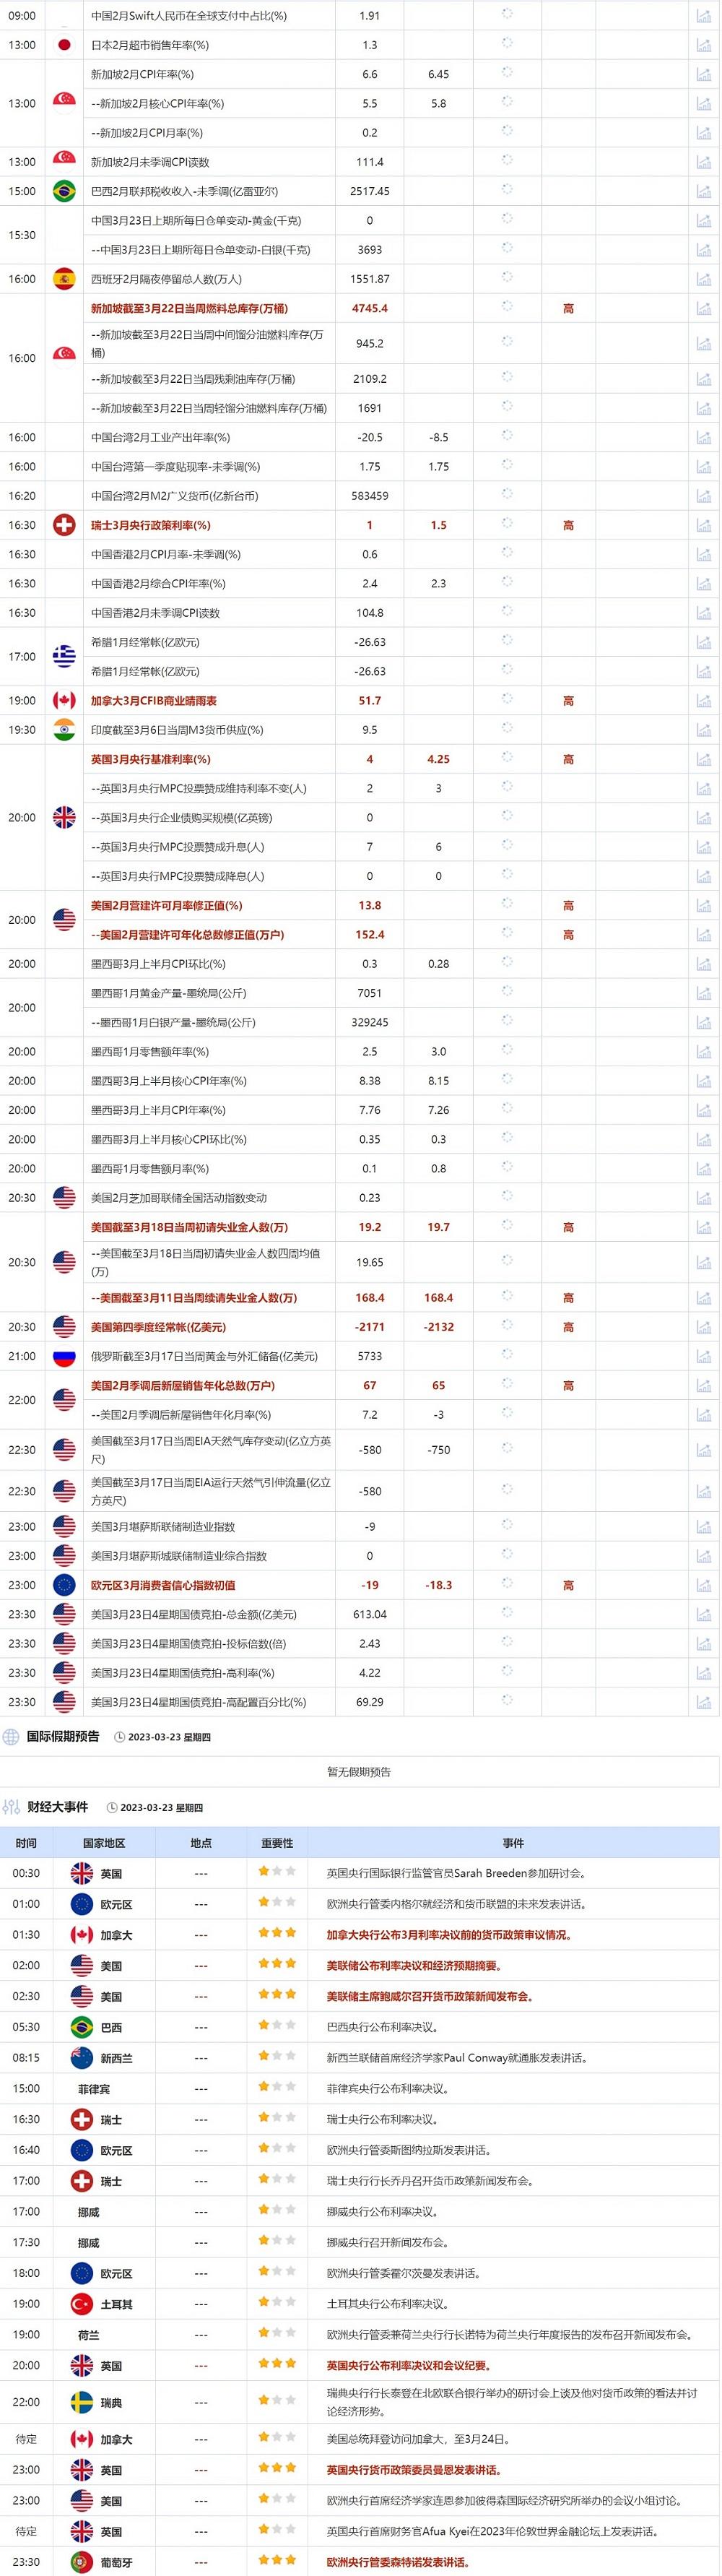Click 中国2月Swift人民币在全球支付中占比 row
The image size is (722, 2576).
point(360,16)
